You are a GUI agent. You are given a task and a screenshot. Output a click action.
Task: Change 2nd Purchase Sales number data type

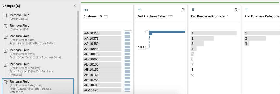(140, 10)
